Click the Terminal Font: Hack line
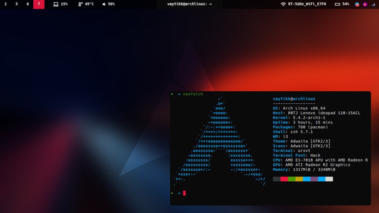Screen dimensions: 379x213 (x=297, y=156)
